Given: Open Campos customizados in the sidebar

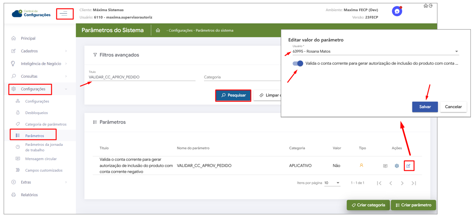Looking at the screenshot, I should (44, 170).
